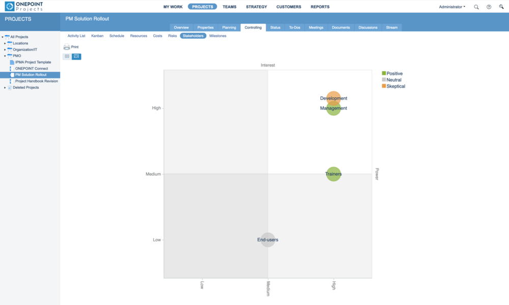Click the admin tools magnifier icon

coord(501,7)
